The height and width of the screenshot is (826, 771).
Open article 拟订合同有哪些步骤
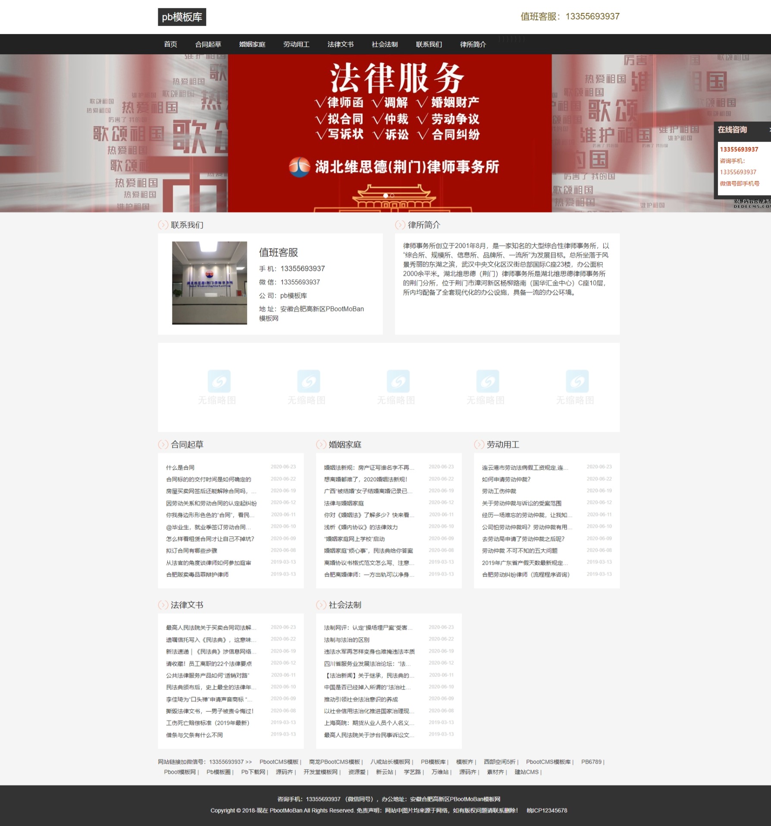click(192, 551)
